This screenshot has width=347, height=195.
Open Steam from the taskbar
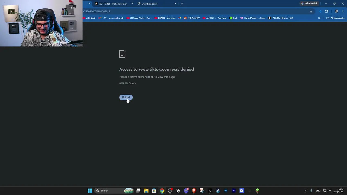point(217,191)
